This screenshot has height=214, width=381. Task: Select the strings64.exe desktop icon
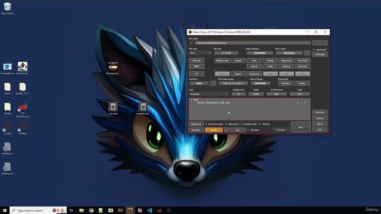pos(7,68)
